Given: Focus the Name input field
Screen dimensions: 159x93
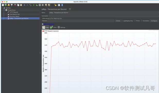Looking at the screenshot, I should tap(104, 13).
